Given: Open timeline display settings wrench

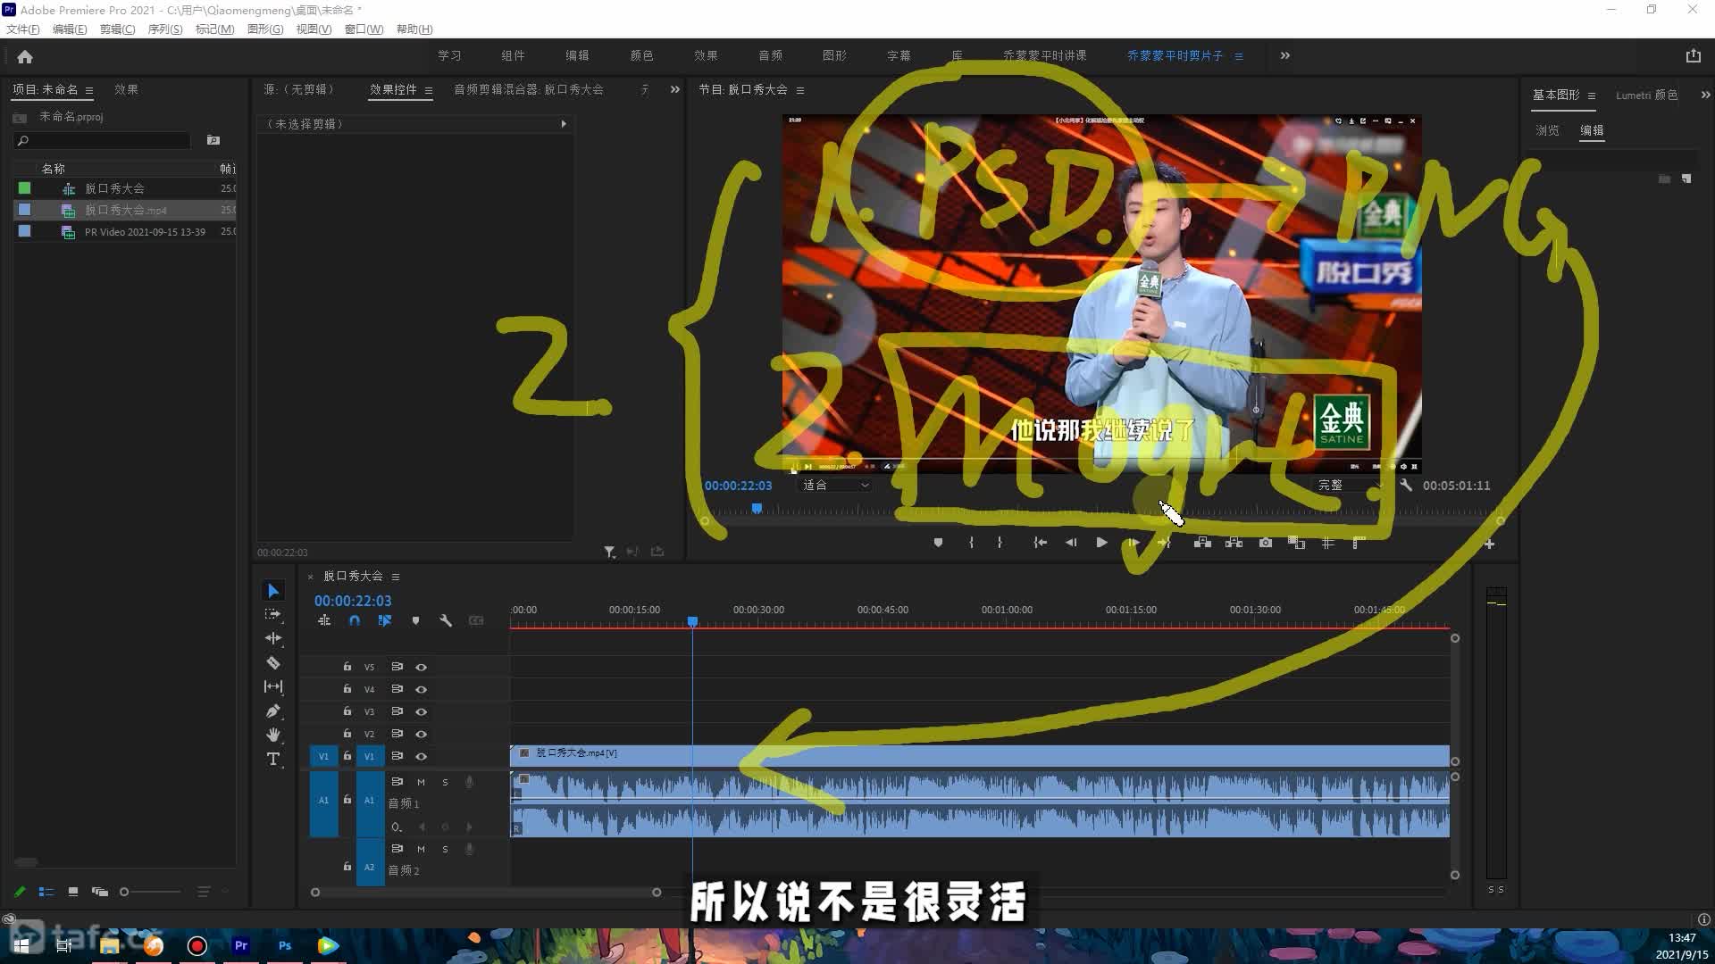Looking at the screenshot, I should click(446, 620).
